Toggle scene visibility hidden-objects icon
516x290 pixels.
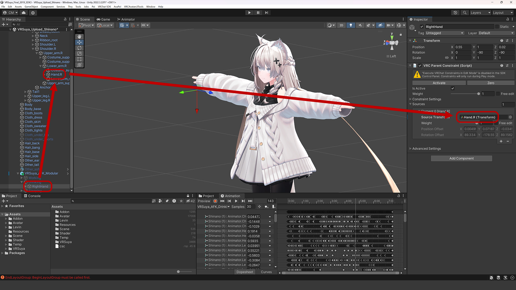380,25
